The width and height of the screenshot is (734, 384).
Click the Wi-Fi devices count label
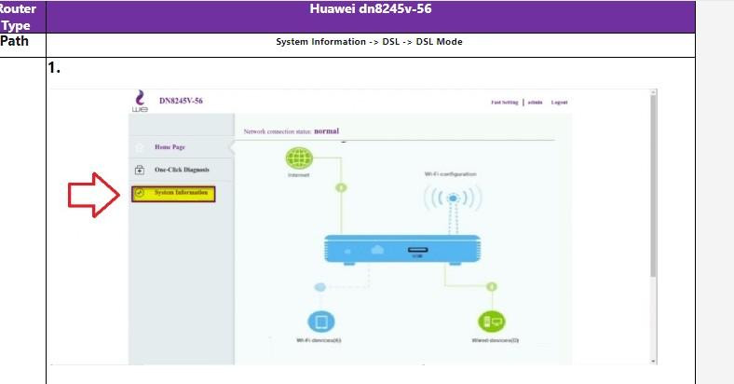pos(319,340)
